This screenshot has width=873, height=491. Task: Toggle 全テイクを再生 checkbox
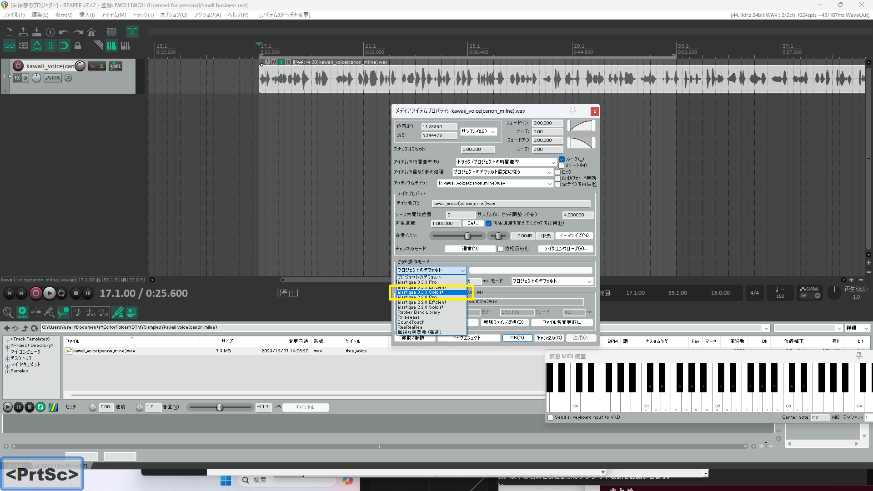coord(558,184)
